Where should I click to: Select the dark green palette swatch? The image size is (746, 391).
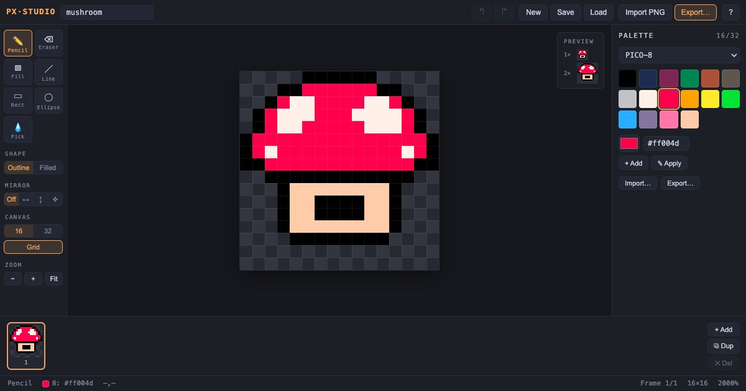689,78
